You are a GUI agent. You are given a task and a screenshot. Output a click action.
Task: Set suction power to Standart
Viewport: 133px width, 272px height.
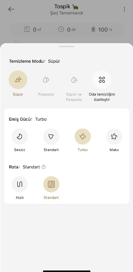point(51,137)
